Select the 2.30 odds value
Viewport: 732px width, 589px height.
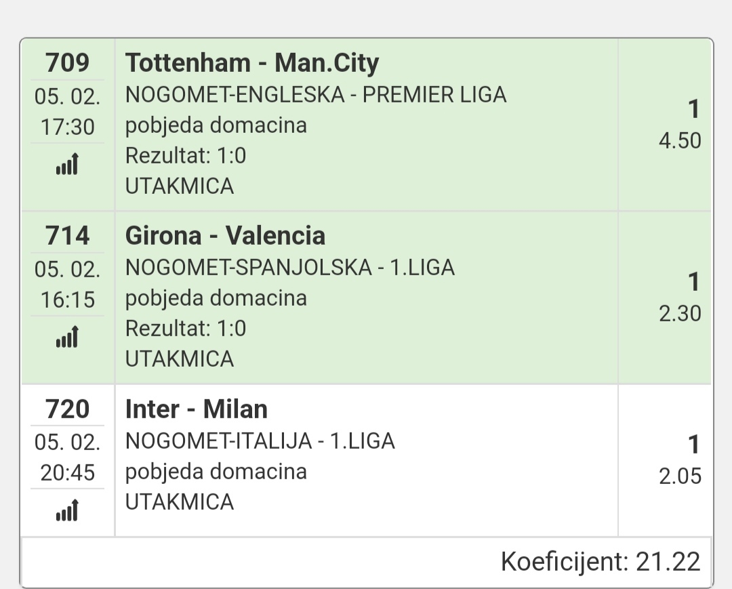[680, 314]
